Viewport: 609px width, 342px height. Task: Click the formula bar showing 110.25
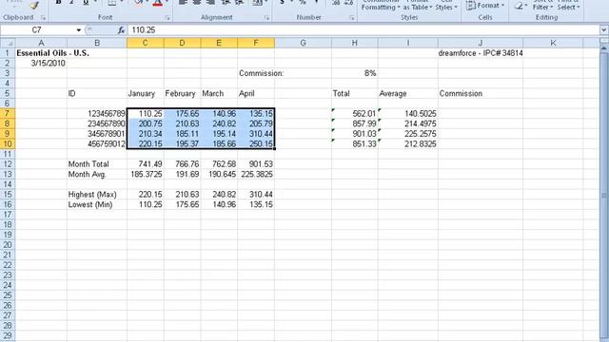coord(363,29)
